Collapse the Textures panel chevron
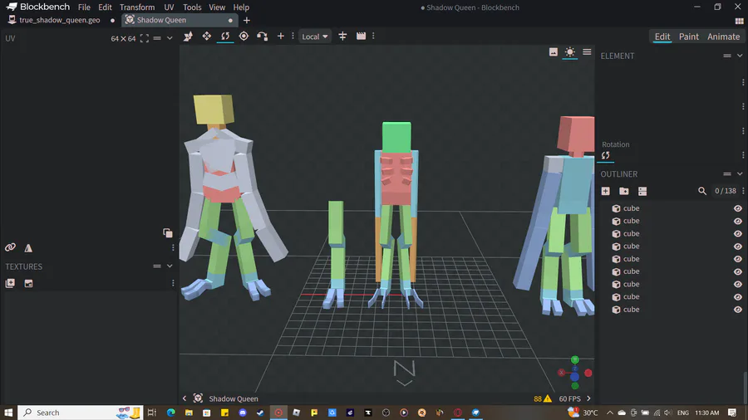The height and width of the screenshot is (420, 748). 170,266
